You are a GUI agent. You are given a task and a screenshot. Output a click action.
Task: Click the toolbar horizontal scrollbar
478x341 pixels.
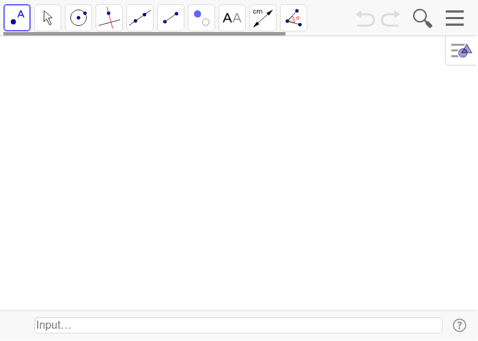(x=144, y=34)
